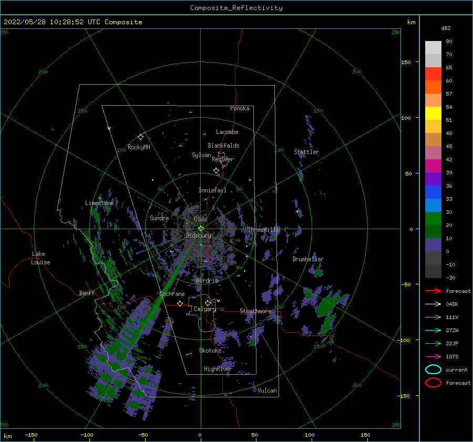Click the Cochrane city label
Image resolution: width=473 pixels, height=442 pixels.
point(172,294)
